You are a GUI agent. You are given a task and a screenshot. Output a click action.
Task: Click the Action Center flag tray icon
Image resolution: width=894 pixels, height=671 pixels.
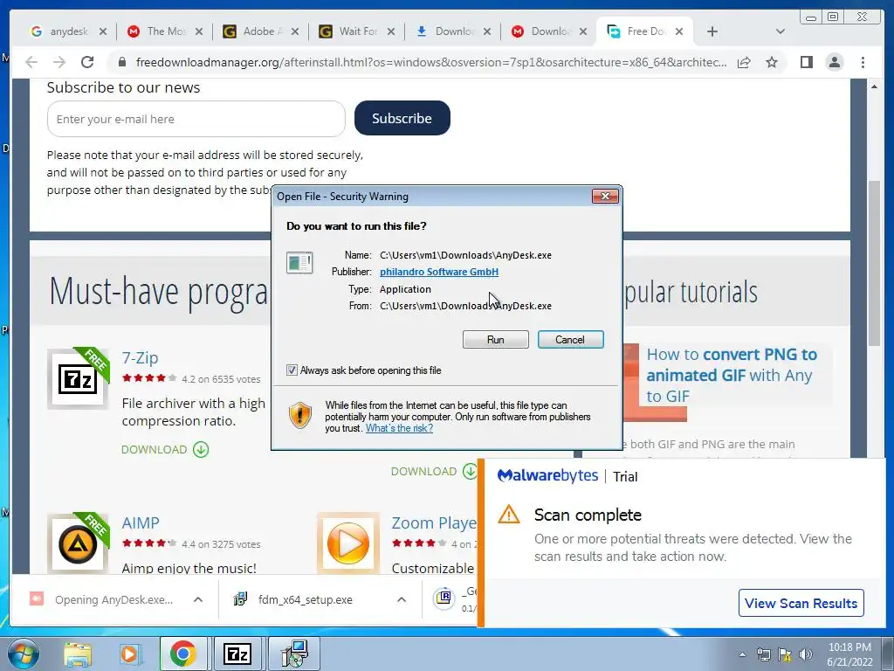(785, 654)
